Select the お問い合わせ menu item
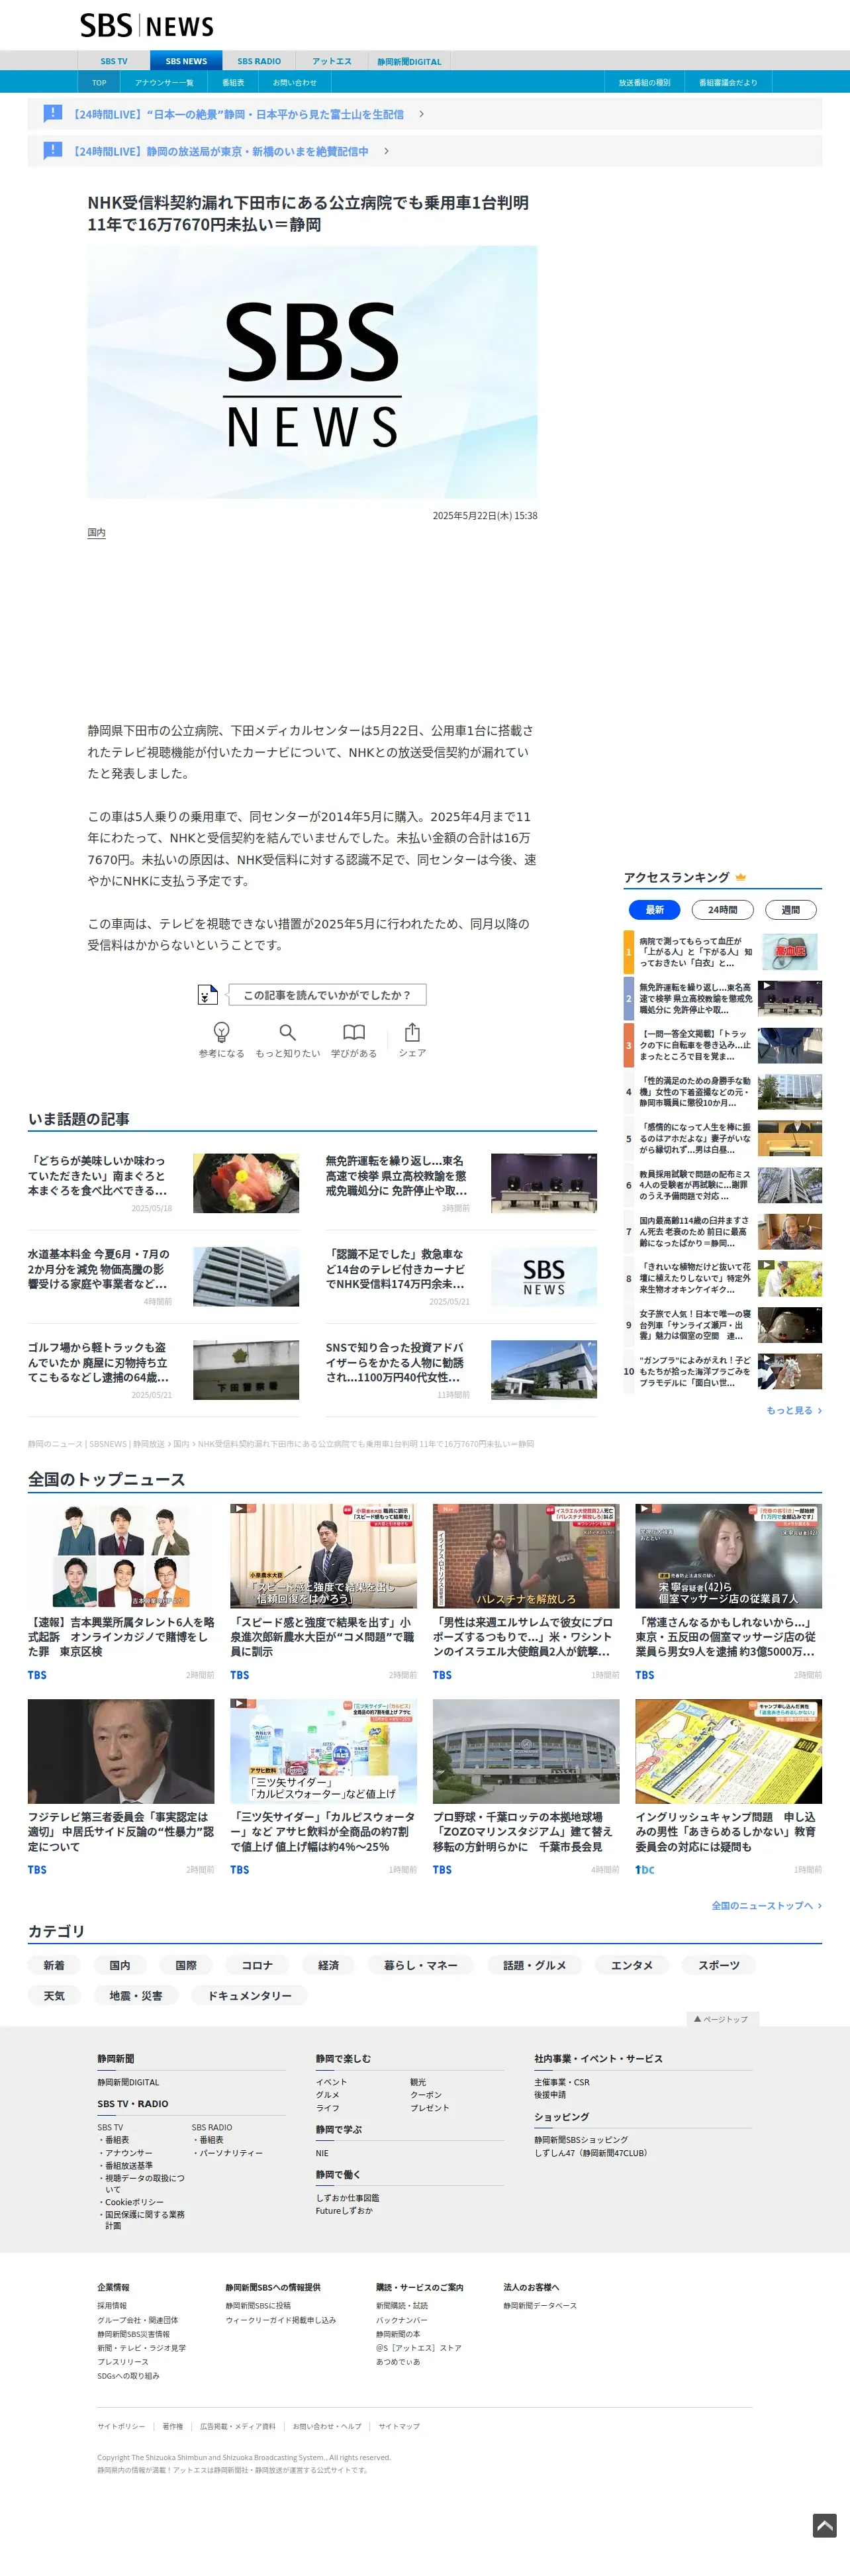 point(295,82)
